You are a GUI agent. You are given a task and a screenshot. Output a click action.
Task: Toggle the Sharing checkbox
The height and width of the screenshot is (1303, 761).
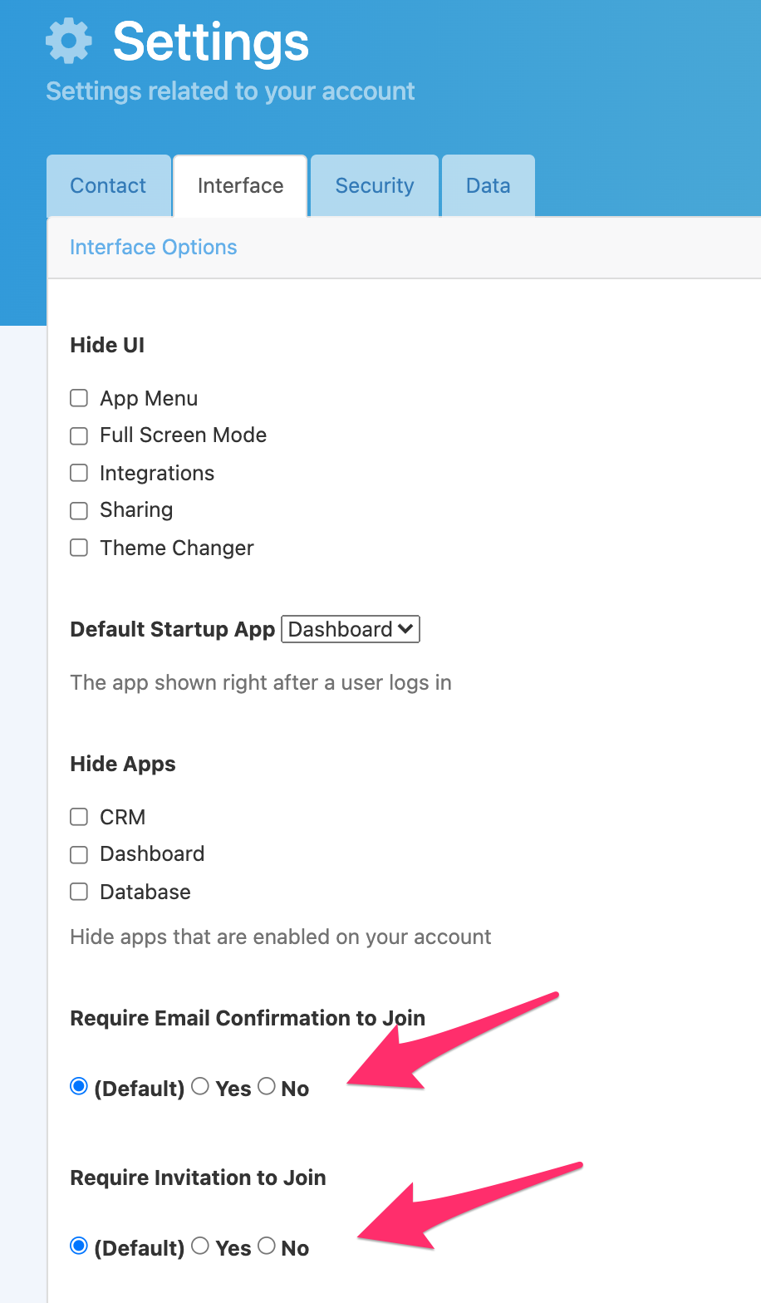click(79, 510)
